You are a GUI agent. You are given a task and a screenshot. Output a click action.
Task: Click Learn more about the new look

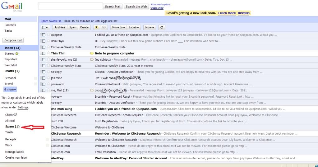tap(227, 13)
